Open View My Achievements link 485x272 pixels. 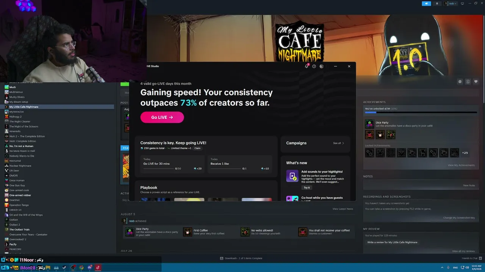point(461,165)
